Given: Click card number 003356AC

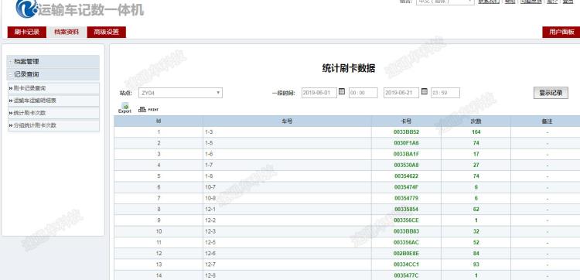Looking at the screenshot, I should click(406, 243).
